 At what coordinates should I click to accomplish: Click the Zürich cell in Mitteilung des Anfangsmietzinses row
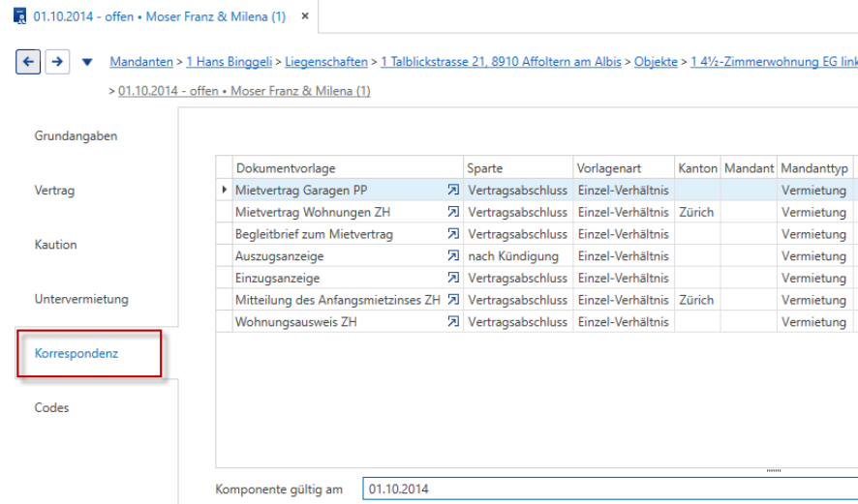click(697, 300)
